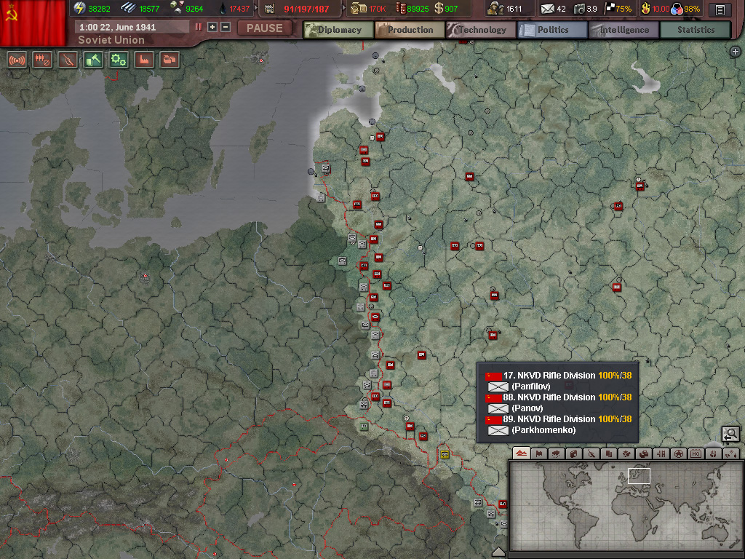Image resolution: width=745 pixels, height=559 pixels.
Task: Select the HQ theatre map mode
Action: [696, 453]
